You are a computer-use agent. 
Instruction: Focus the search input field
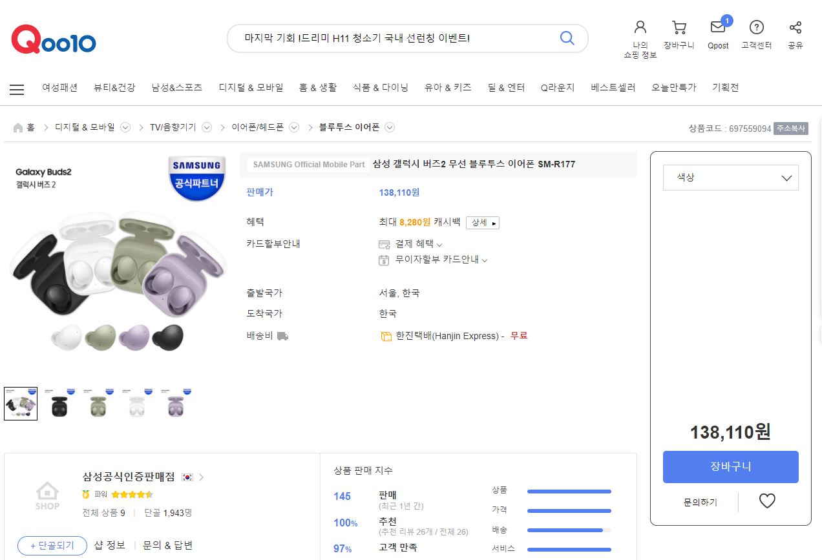(x=394, y=38)
